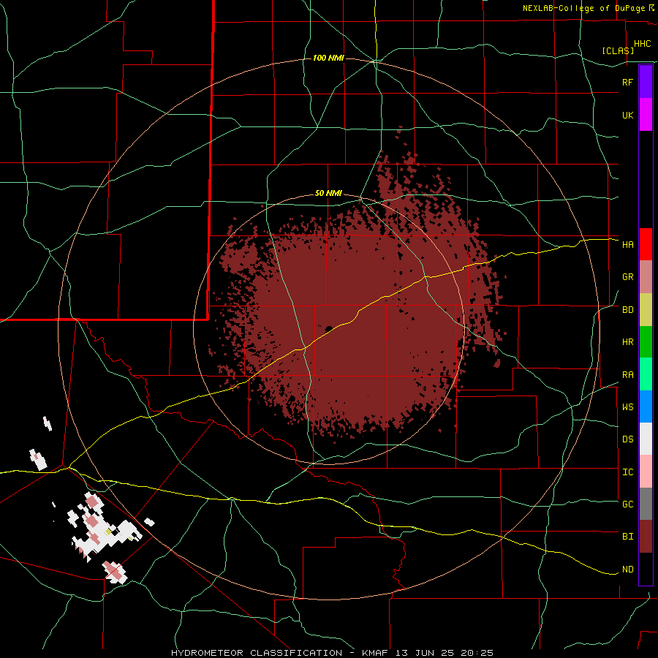Click the HR legend label
This screenshot has height=658, width=658.
pyautogui.click(x=627, y=342)
